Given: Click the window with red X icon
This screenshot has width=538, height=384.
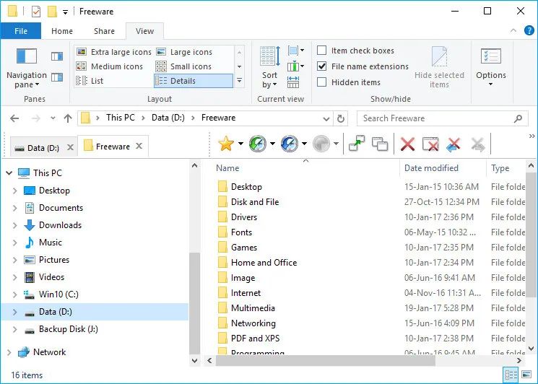Looking at the screenshot, I should 430,144.
